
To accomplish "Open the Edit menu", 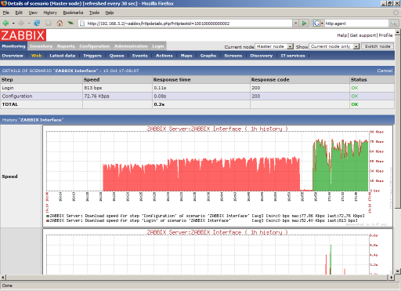I will pos(19,13).
